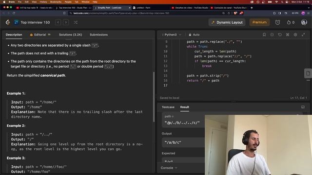312x175 pixels.
Task: Open the History menu in menu bar
Action: pyautogui.click(x=43, y=2)
